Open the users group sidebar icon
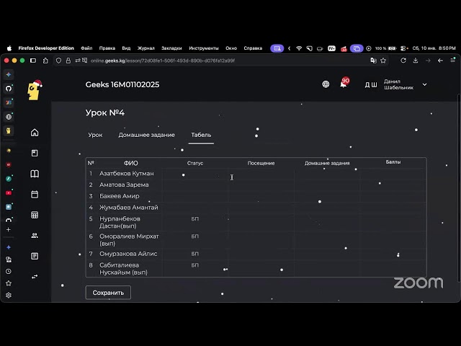The image size is (461, 346). tap(35, 235)
